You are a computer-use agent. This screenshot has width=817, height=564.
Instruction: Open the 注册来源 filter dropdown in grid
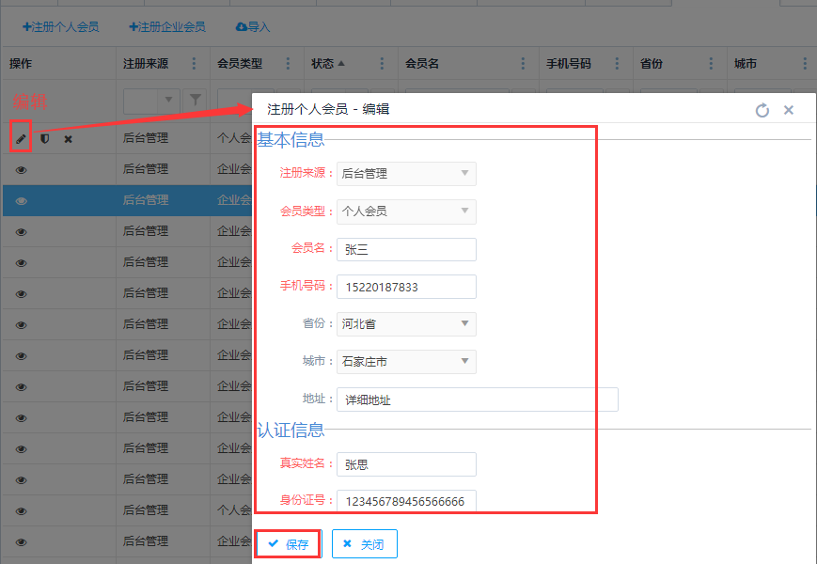[169, 99]
